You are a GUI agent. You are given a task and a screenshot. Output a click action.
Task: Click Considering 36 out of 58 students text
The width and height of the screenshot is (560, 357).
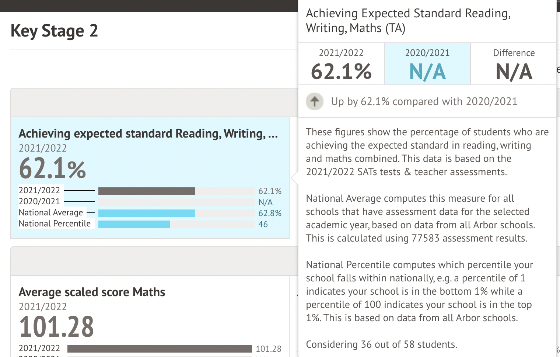381,344
